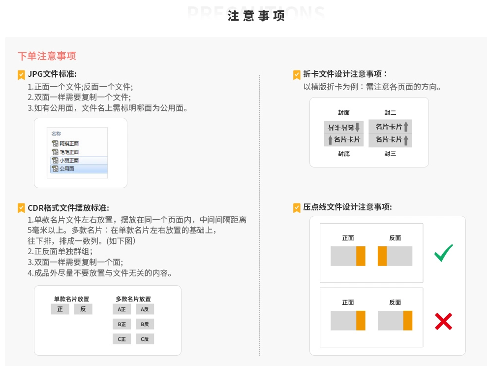Click the B反 box
This screenshot has width=487, height=366.
tap(145, 324)
